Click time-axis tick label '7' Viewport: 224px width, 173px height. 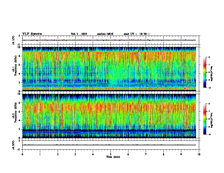(x=146, y=154)
